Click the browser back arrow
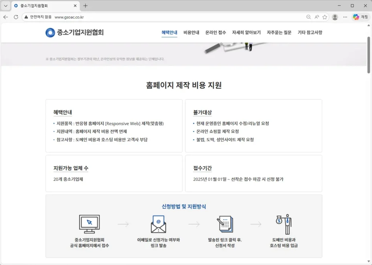Image resolution: width=372 pixels, height=265 pixels. 6,17
